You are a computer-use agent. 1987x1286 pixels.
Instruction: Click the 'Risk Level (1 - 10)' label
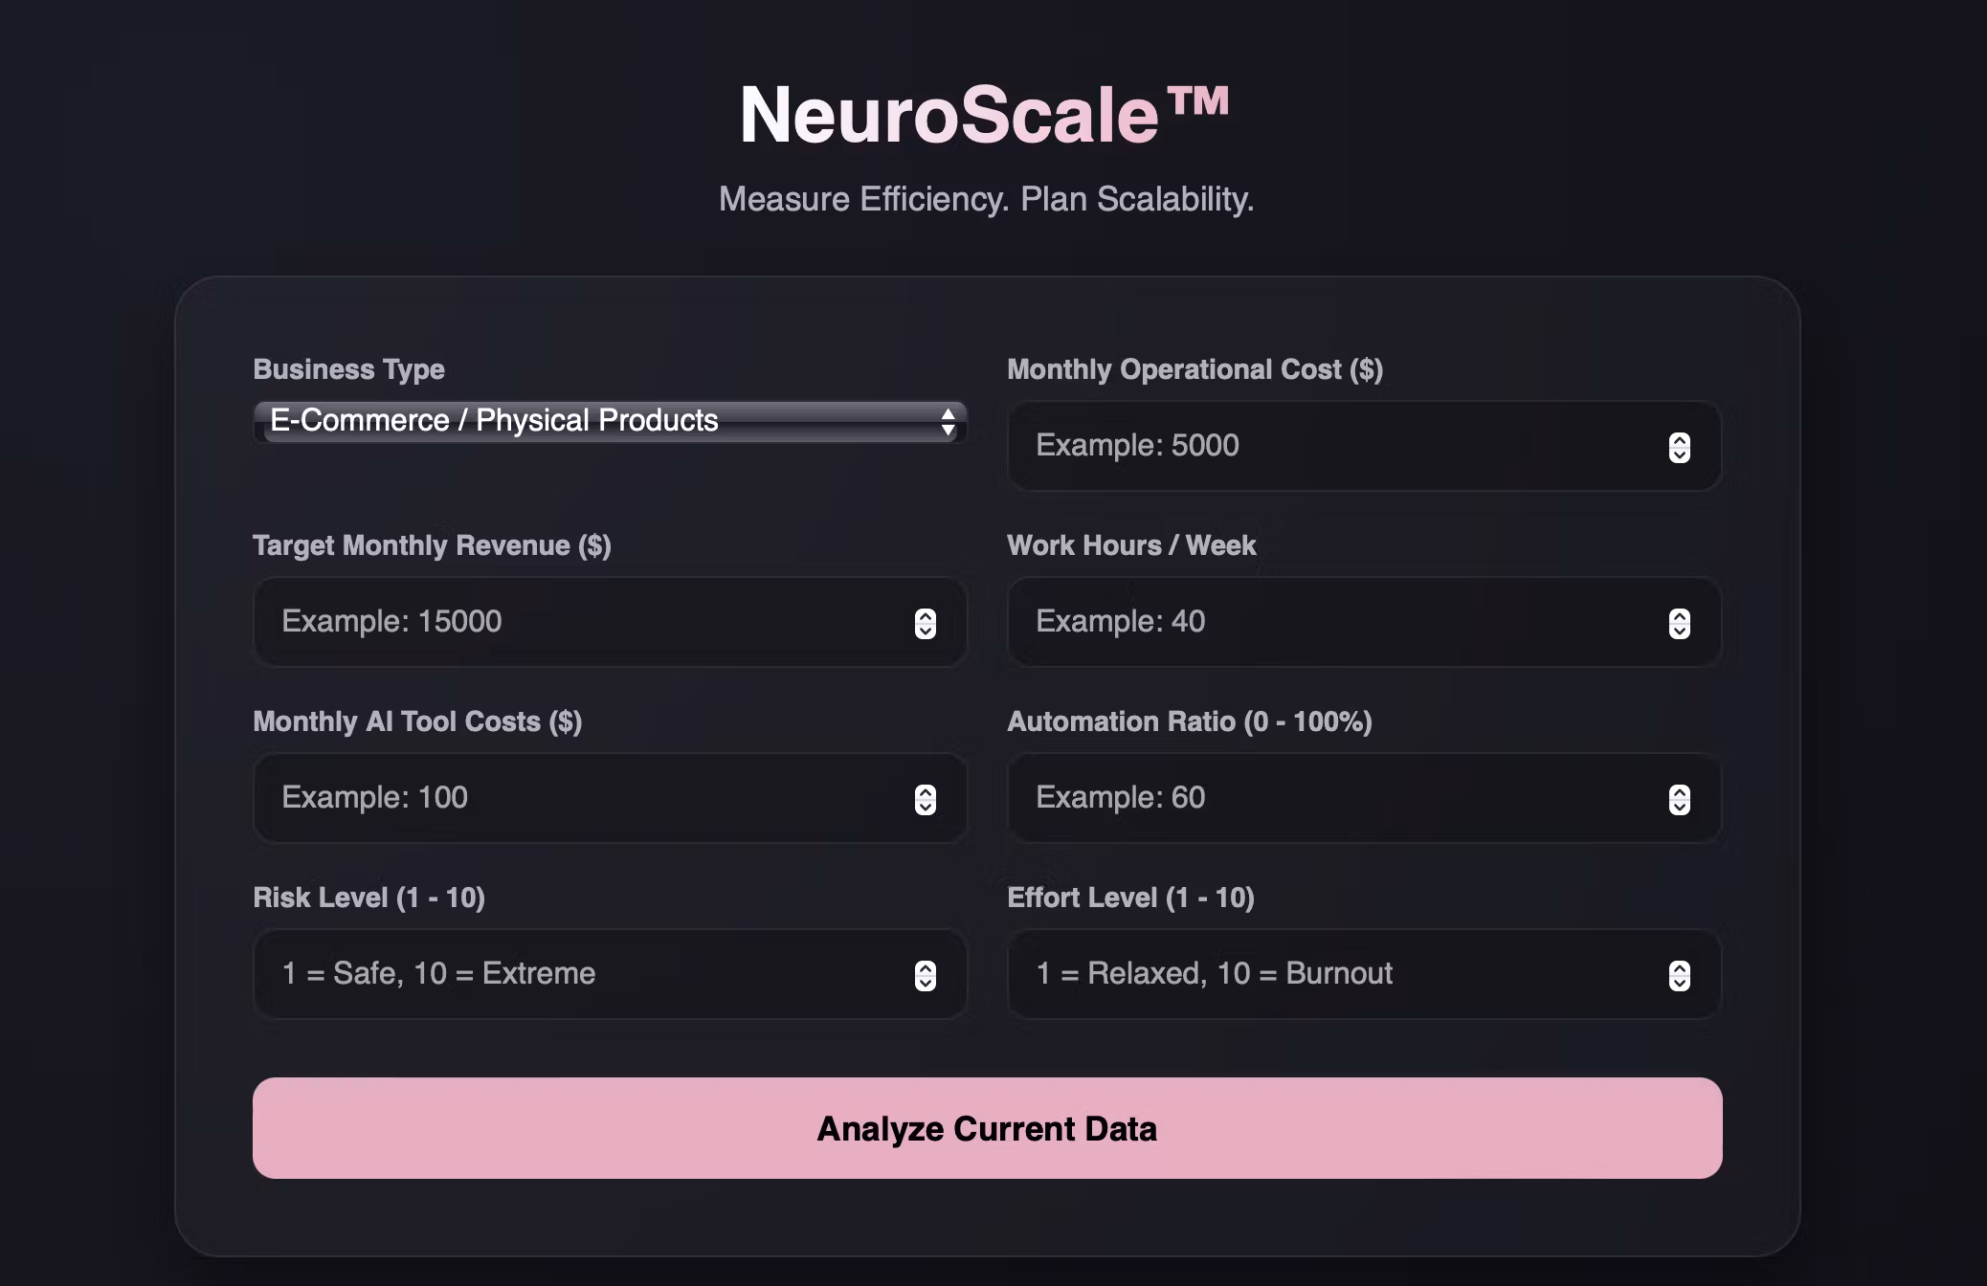point(368,898)
